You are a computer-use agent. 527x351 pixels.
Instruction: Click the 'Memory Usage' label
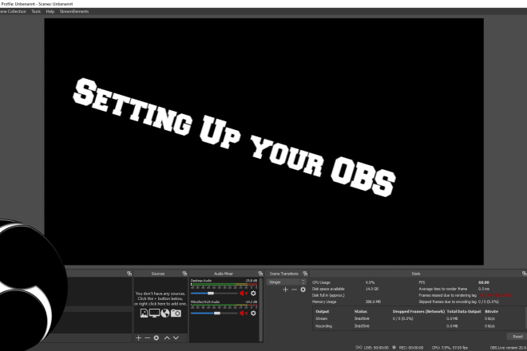(324, 302)
